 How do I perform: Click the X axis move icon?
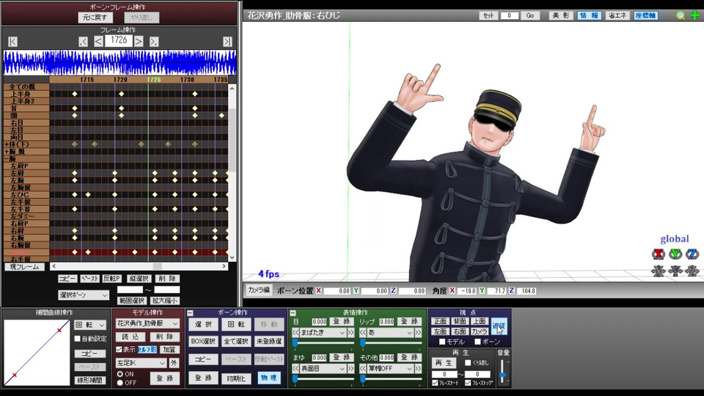[658, 271]
